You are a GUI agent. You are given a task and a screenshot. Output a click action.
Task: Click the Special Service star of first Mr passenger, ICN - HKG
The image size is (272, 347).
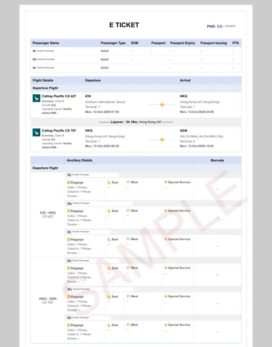pos(166,182)
